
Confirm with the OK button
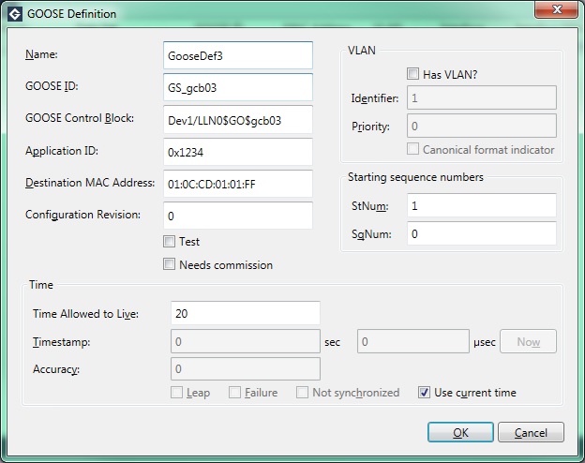[460, 432]
